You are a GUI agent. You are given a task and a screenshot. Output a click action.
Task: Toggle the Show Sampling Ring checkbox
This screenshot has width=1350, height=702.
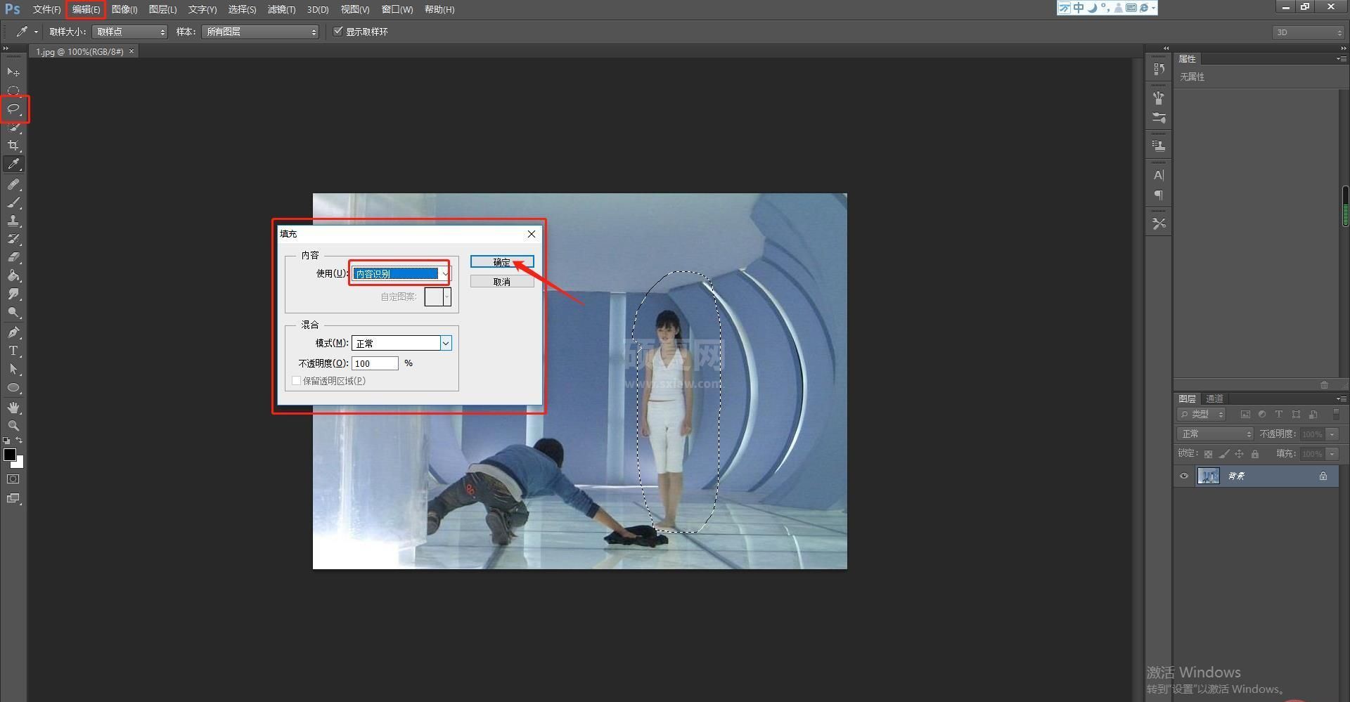(x=337, y=31)
